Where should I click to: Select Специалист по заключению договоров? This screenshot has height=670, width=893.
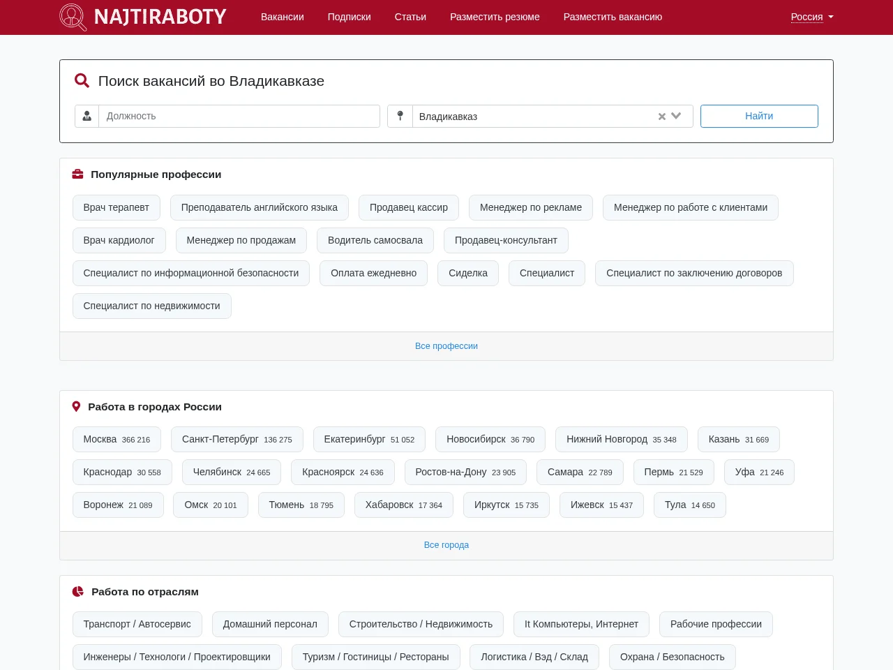[694, 273]
